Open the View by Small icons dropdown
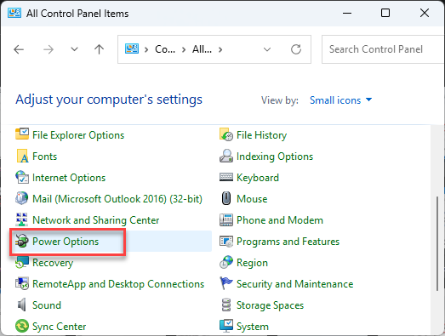445x336 pixels. click(x=340, y=100)
